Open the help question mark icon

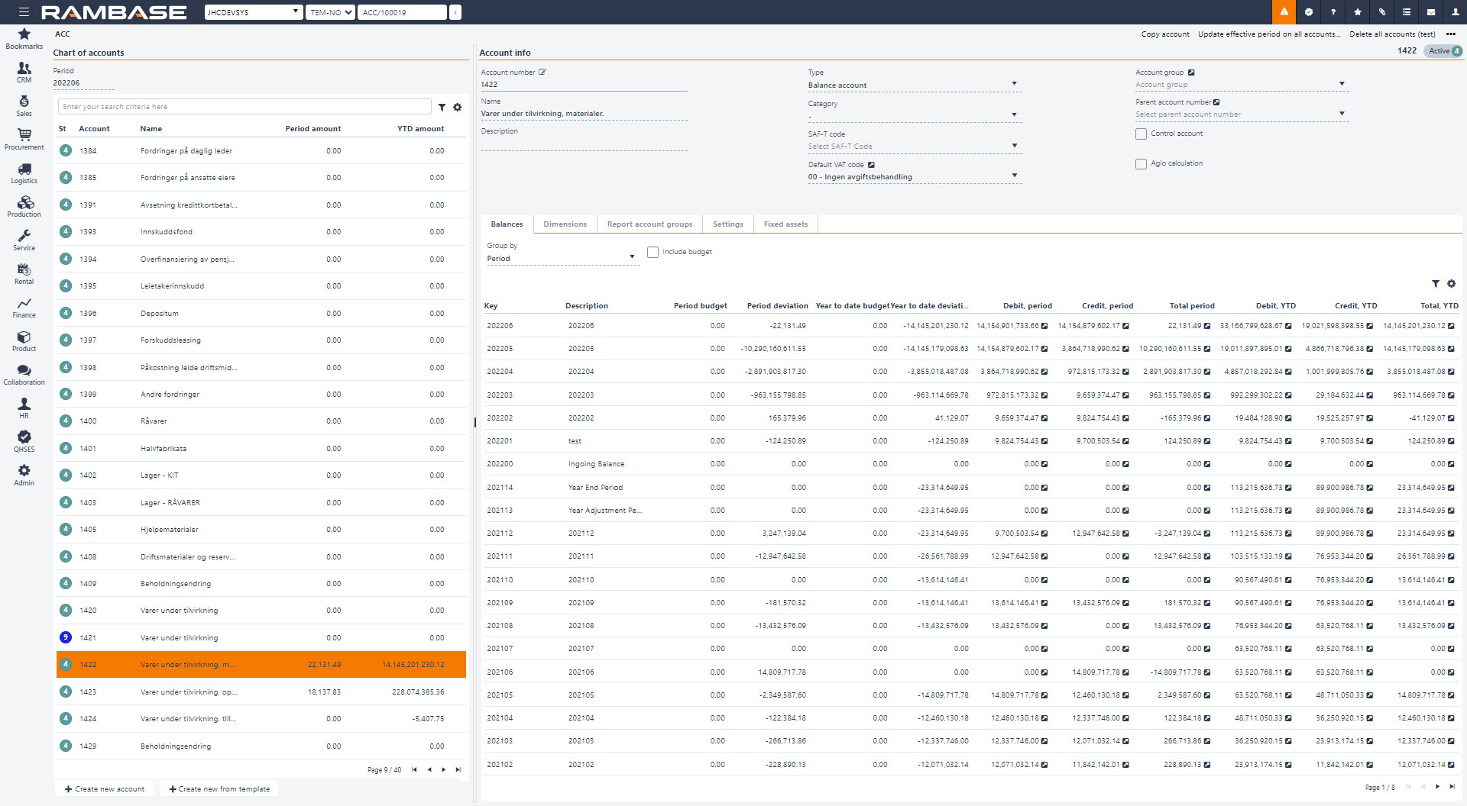1333,12
